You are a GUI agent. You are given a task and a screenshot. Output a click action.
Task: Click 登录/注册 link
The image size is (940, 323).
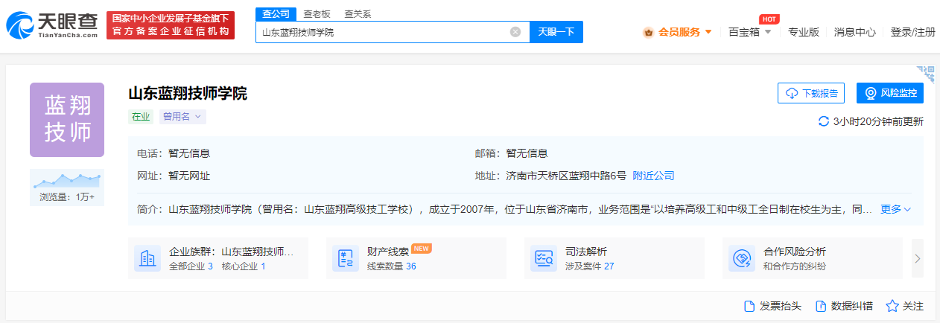click(x=912, y=32)
